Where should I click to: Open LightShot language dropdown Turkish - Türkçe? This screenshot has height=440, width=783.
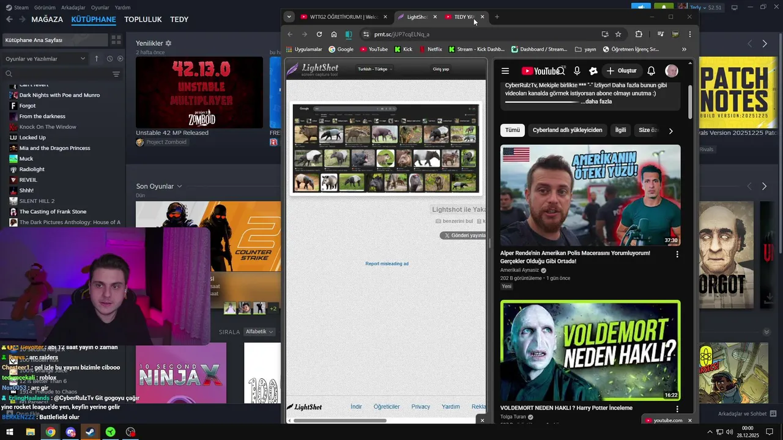[375, 69]
